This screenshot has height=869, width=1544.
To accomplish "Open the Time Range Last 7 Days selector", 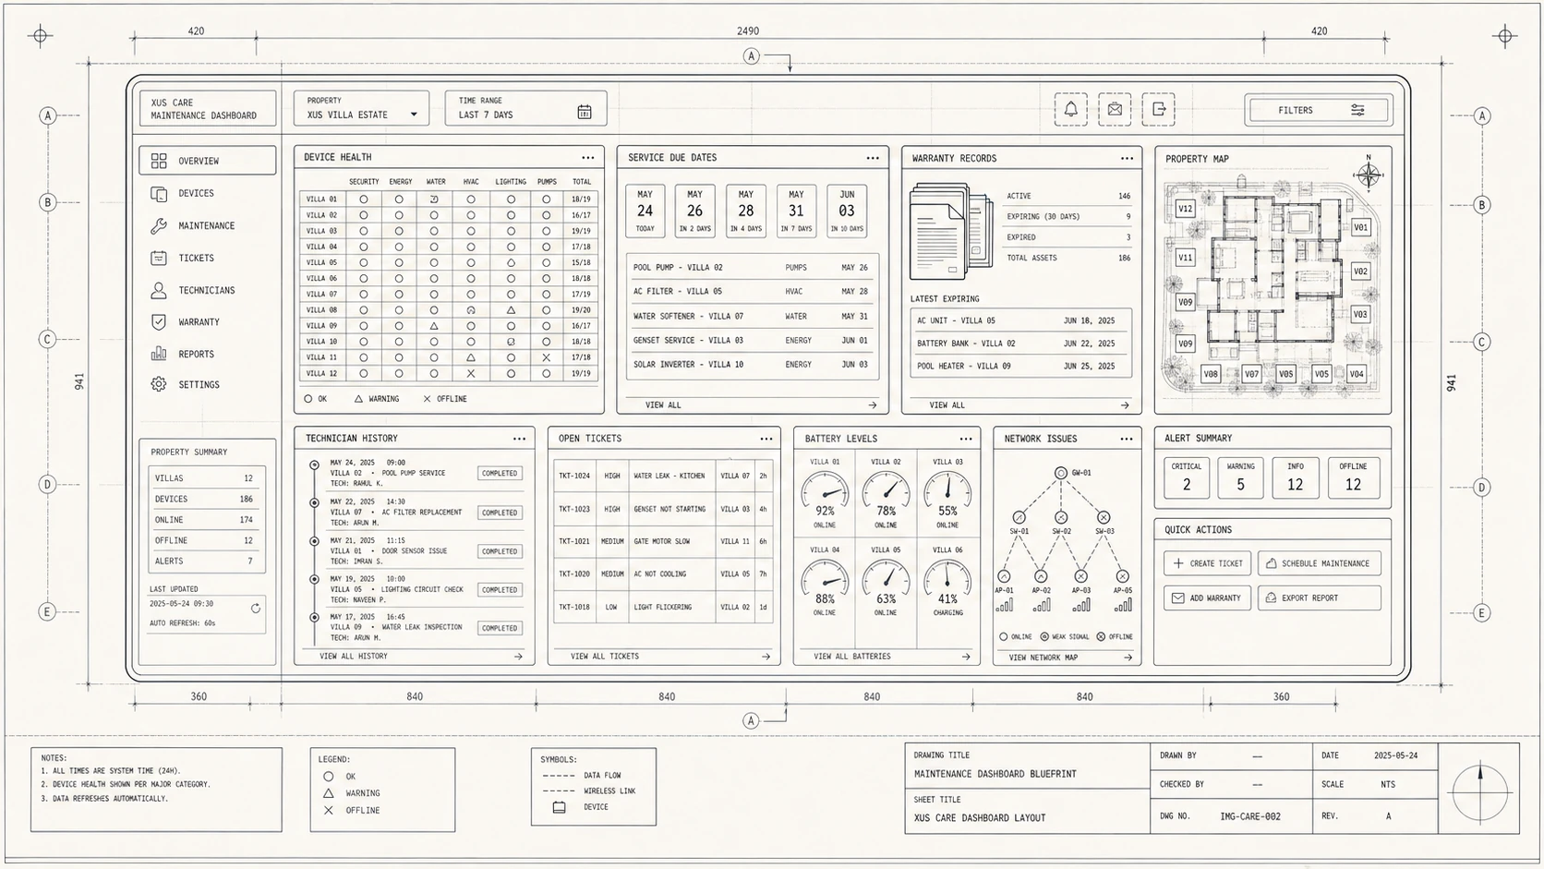I will pyautogui.click(x=525, y=108).
